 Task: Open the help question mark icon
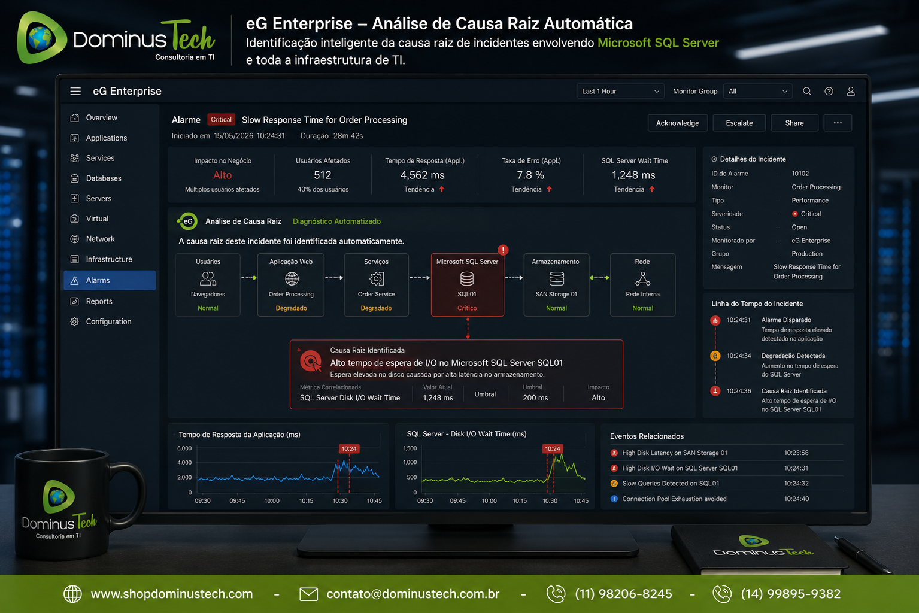point(829,91)
